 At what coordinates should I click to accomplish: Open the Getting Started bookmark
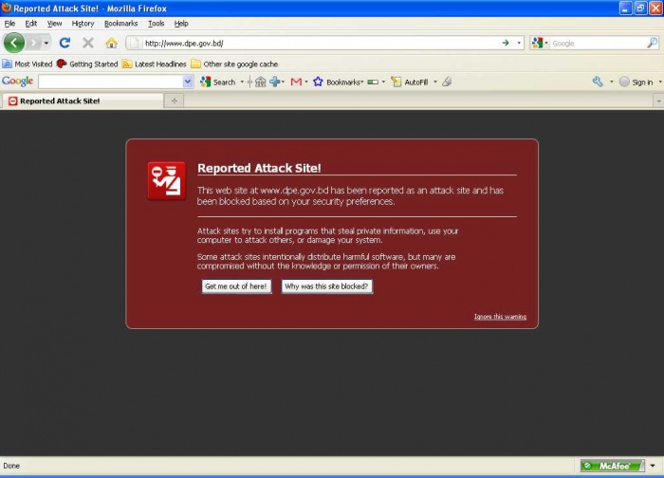pos(87,64)
